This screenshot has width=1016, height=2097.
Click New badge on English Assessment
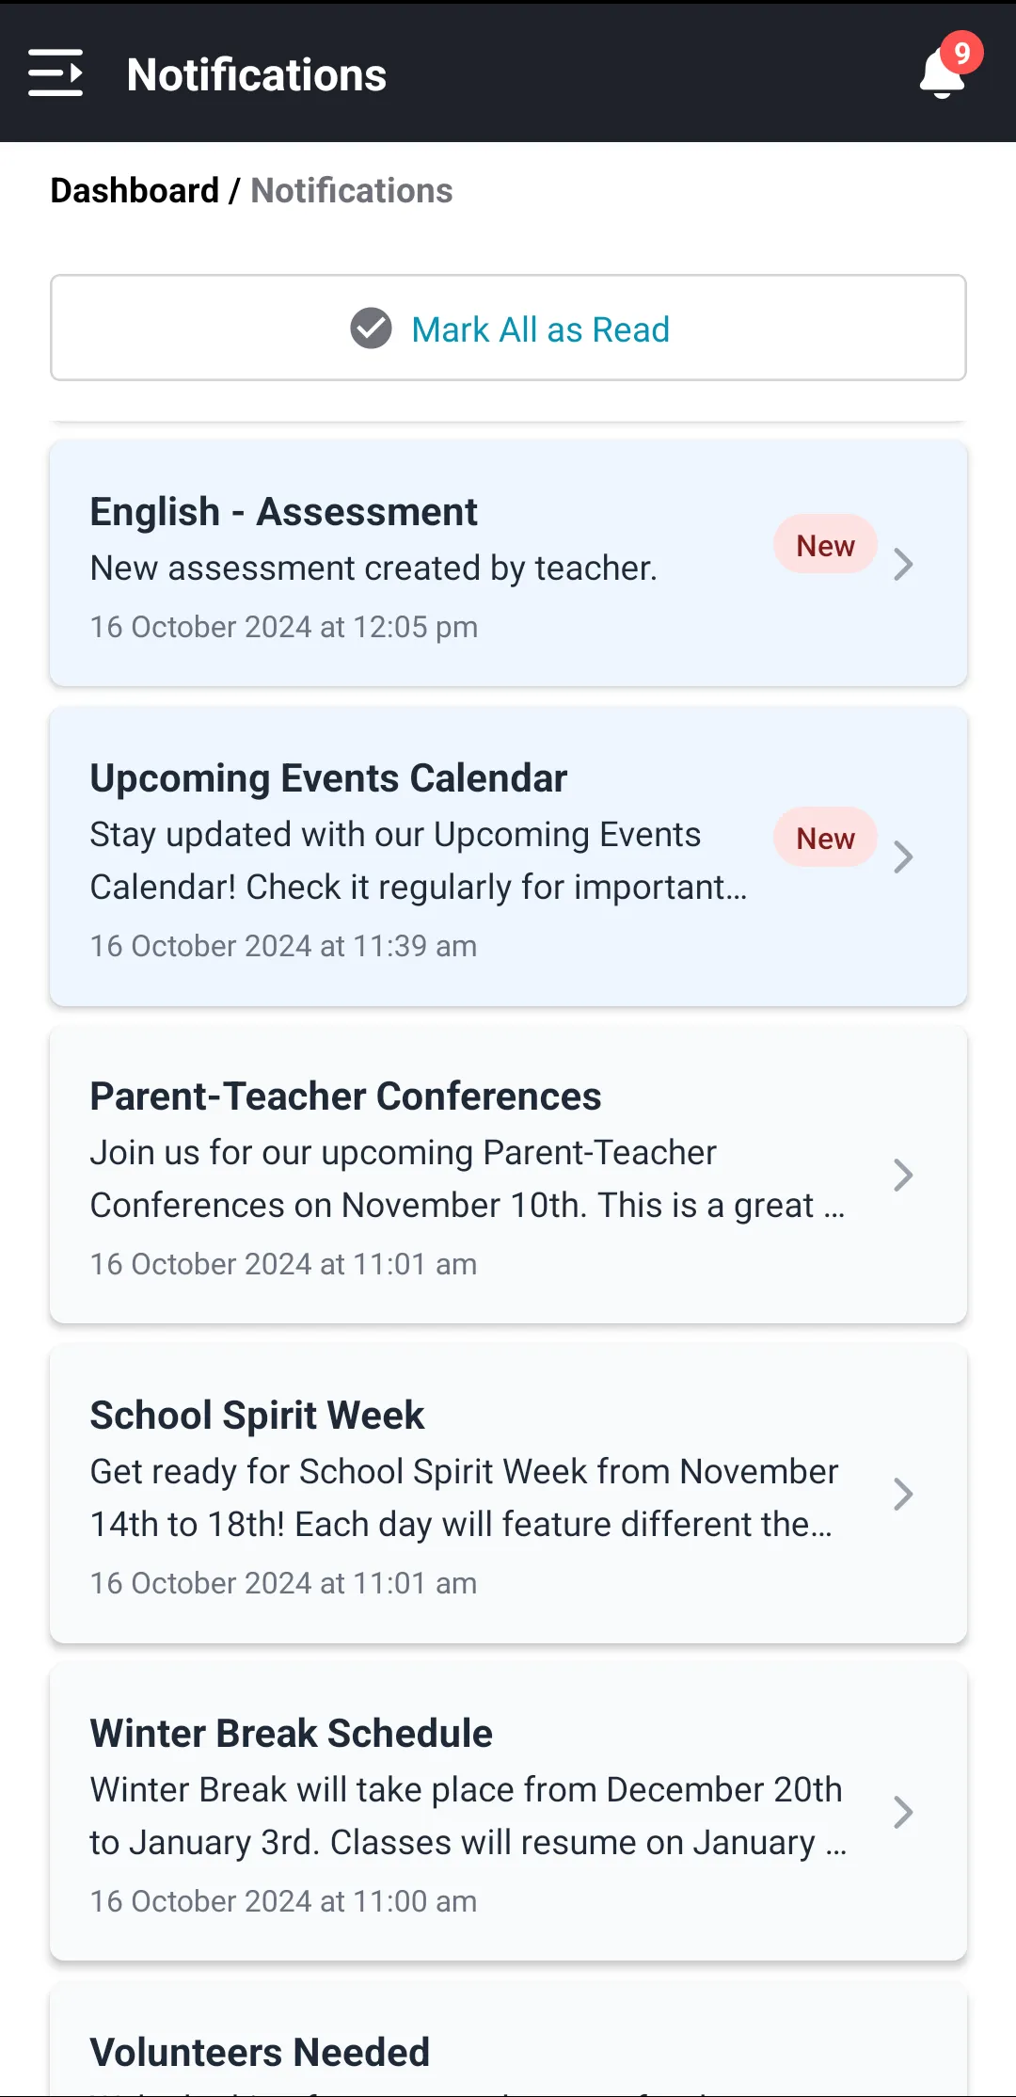825,545
